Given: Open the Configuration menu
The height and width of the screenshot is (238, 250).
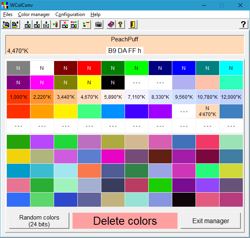Looking at the screenshot, I should point(70,14).
